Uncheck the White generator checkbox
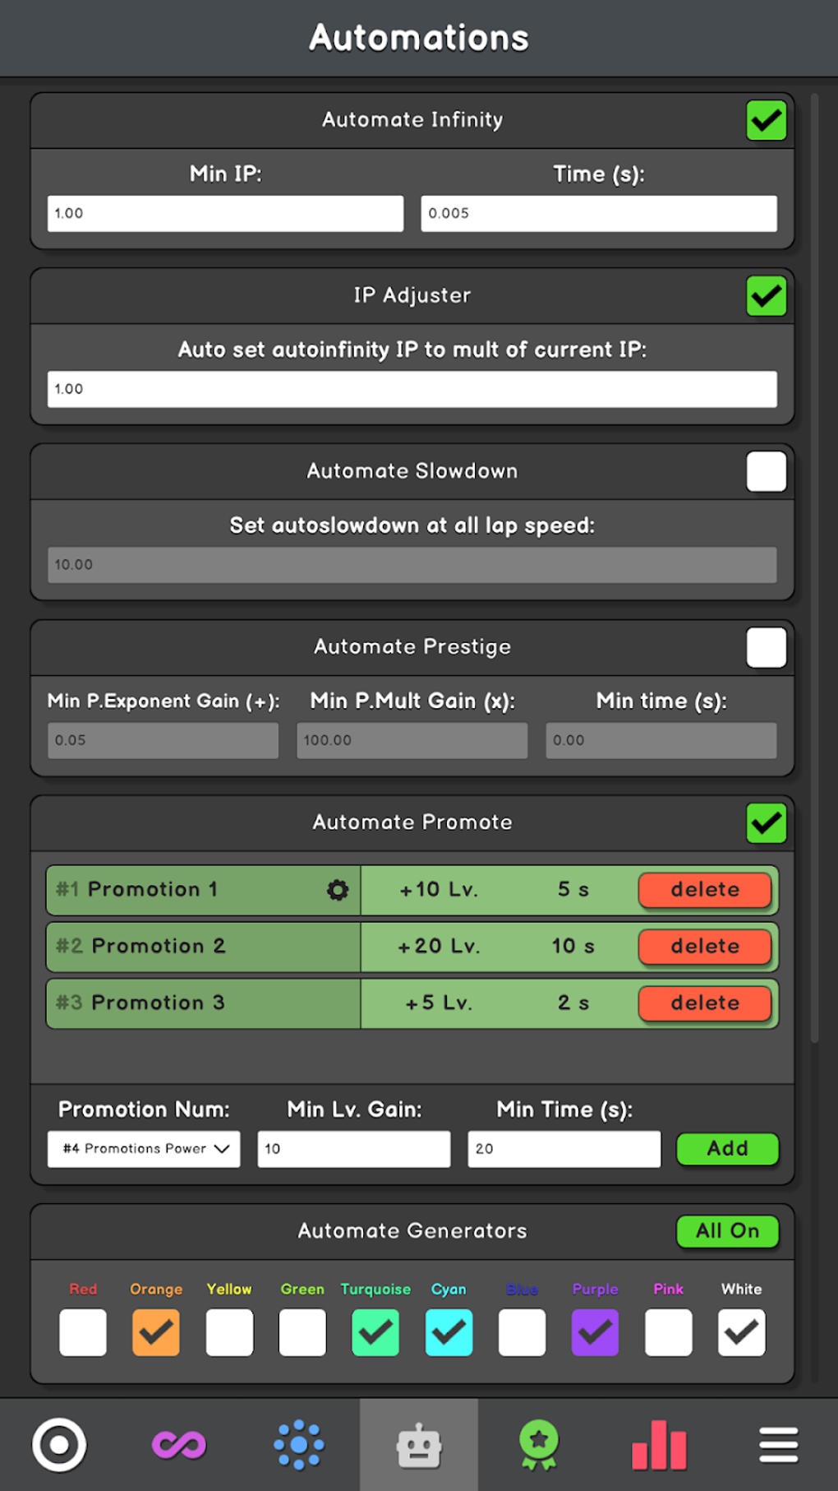Viewport: 838px width, 1491px height. [741, 1332]
